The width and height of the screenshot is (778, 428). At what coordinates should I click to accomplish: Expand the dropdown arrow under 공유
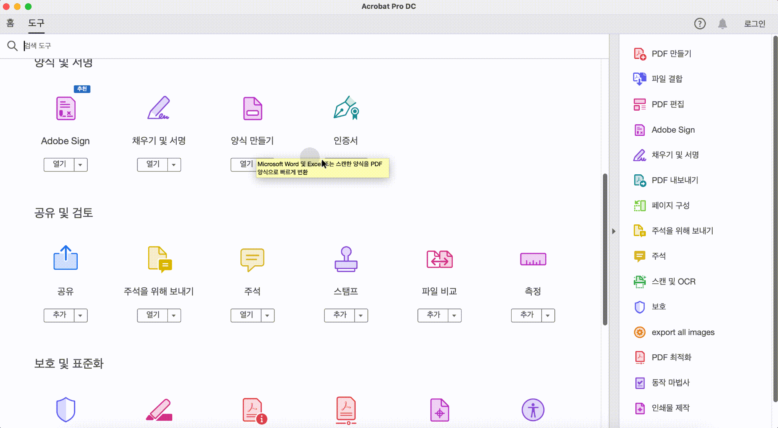(81, 315)
